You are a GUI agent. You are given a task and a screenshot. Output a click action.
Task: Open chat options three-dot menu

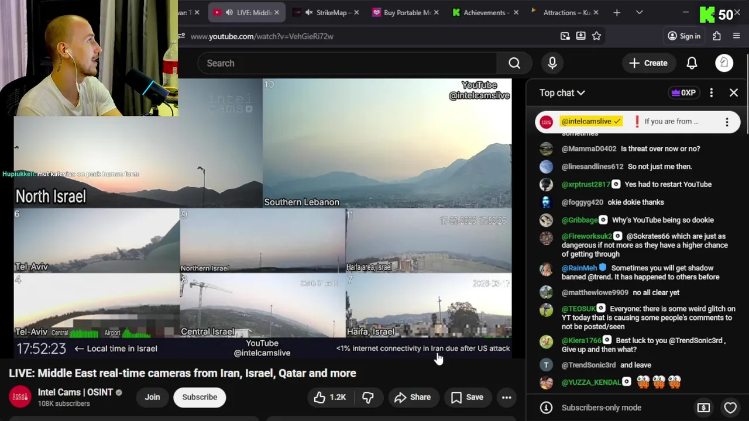712,93
